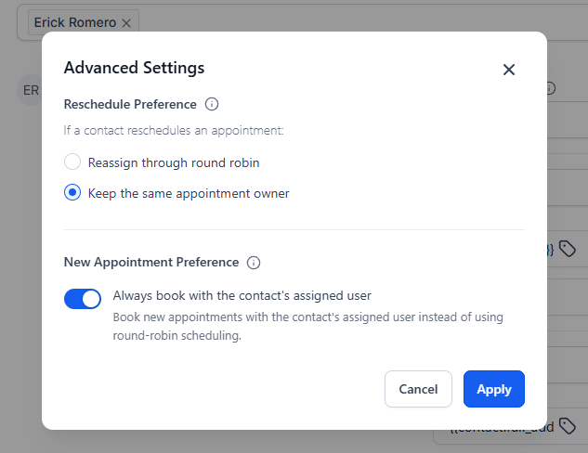Apply the advanced settings
Viewport: 588px width, 453px height.
pyautogui.click(x=493, y=389)
